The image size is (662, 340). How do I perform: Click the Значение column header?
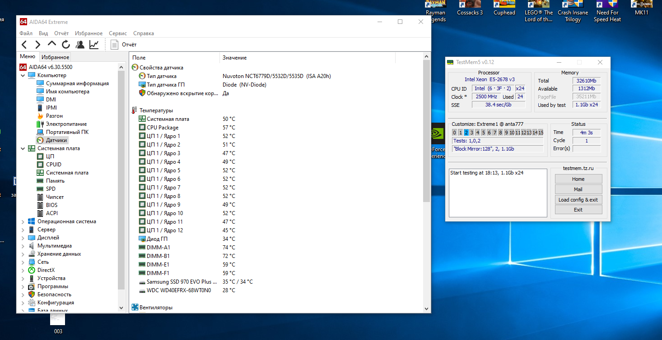point(308,58)
